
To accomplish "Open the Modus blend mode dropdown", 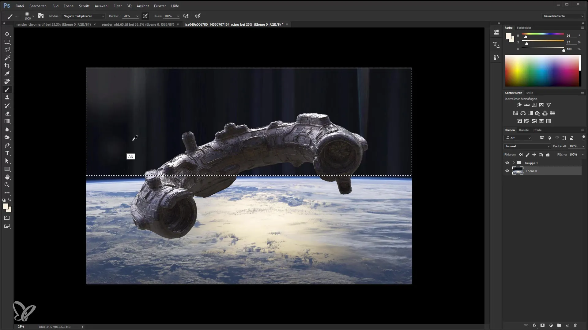I will click(x=83, y=16).
